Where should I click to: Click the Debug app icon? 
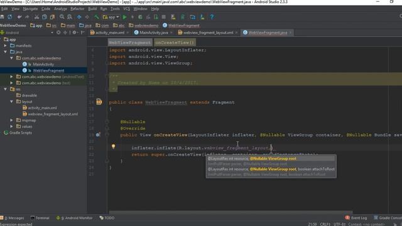(140, 17)
